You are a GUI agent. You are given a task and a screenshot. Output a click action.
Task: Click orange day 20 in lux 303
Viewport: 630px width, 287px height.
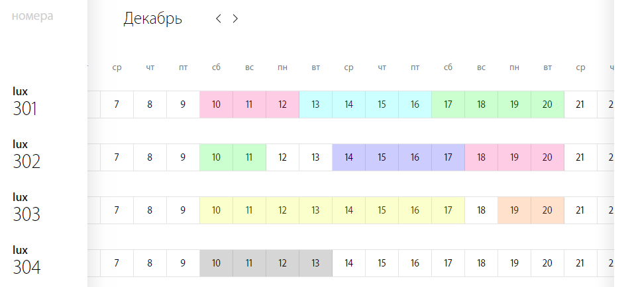click(x=547, y=210)
